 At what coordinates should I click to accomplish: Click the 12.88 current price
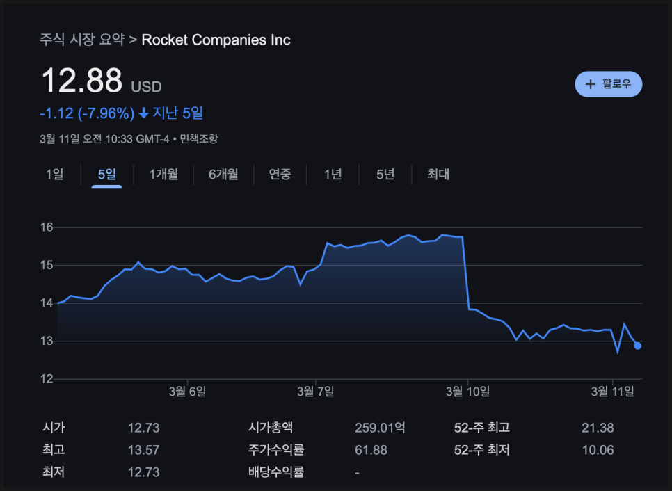(82, 80)
